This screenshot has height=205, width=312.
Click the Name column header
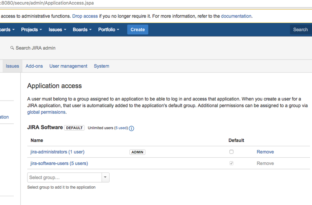[37, 140]
